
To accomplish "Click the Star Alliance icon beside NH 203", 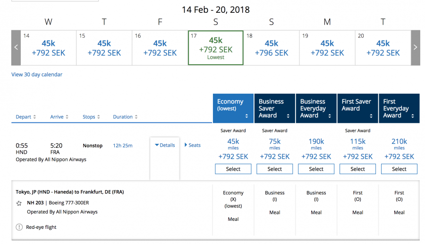I will (19, 203).
